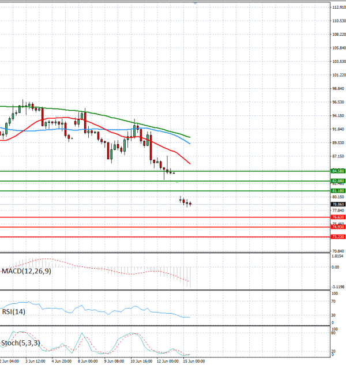Select the blue RSI indicator line

click(94, 310)
